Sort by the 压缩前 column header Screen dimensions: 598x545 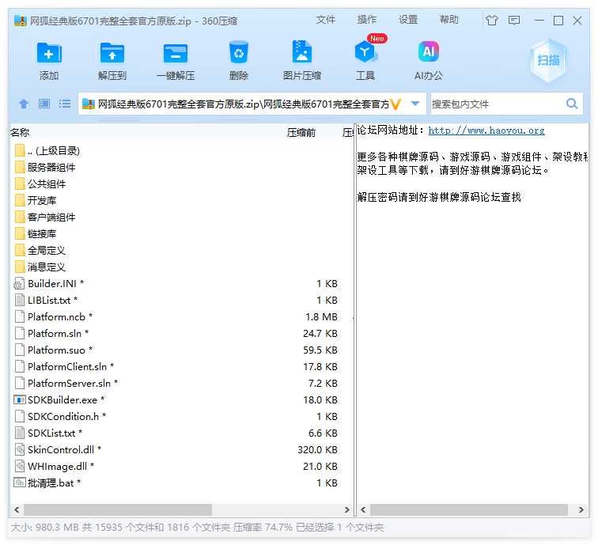click(x=301, y=132)
